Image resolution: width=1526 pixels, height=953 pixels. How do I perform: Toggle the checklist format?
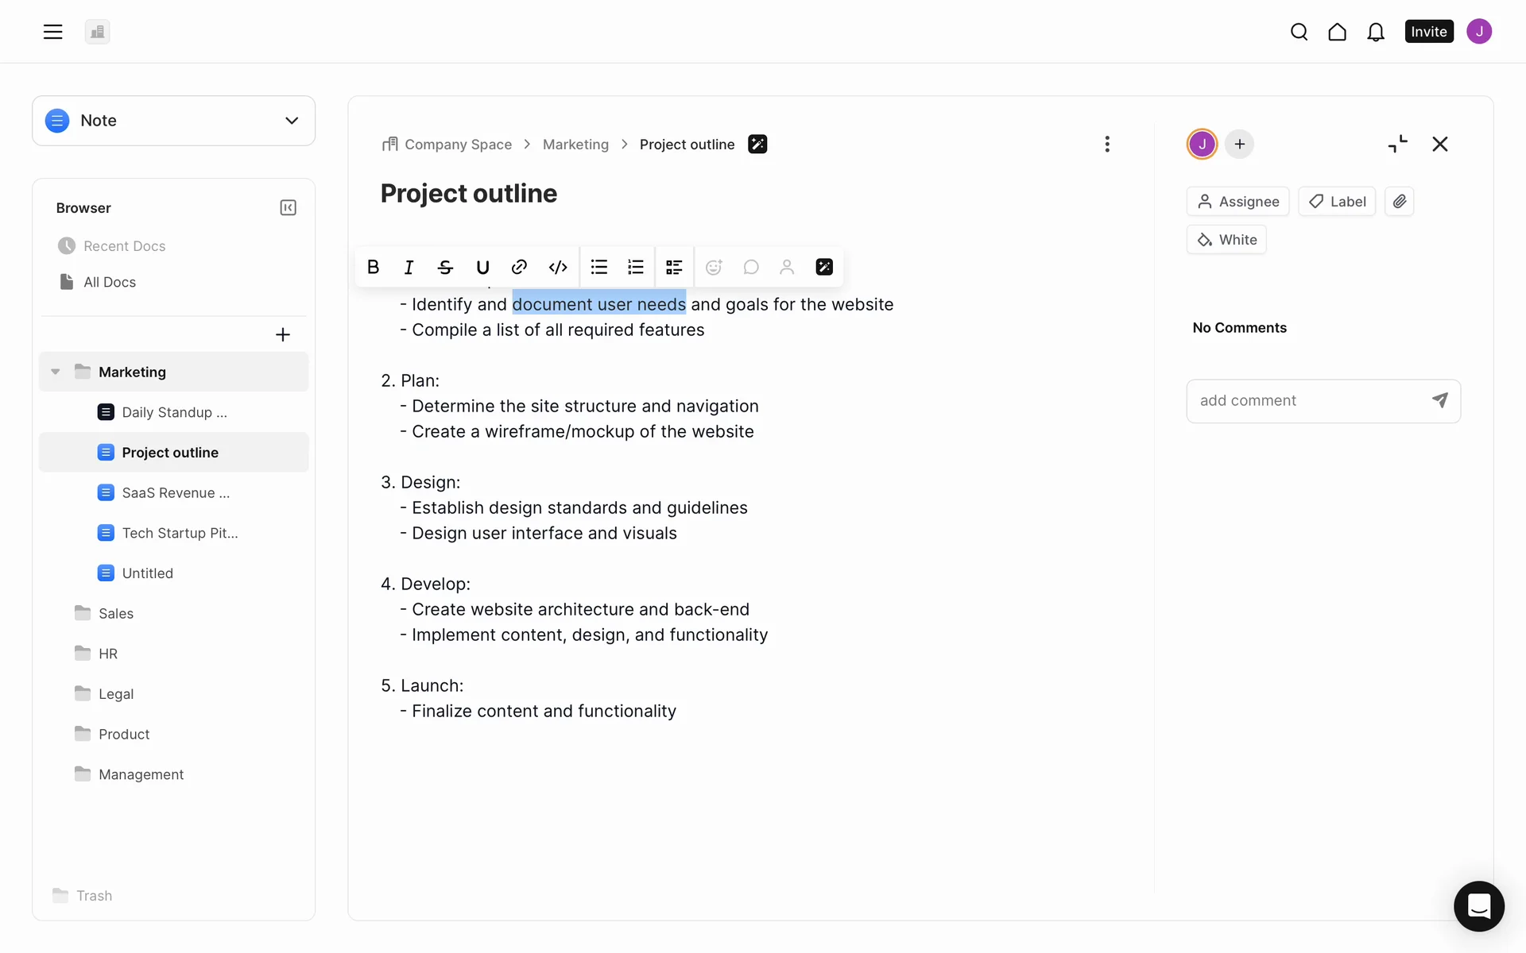click(674, 267)
